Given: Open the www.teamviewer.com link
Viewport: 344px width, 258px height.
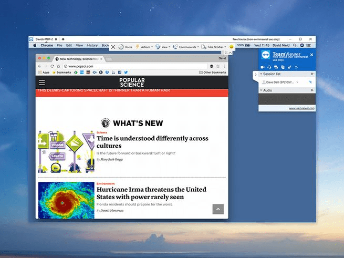Looking at the screenshot, I should point(301,108).
